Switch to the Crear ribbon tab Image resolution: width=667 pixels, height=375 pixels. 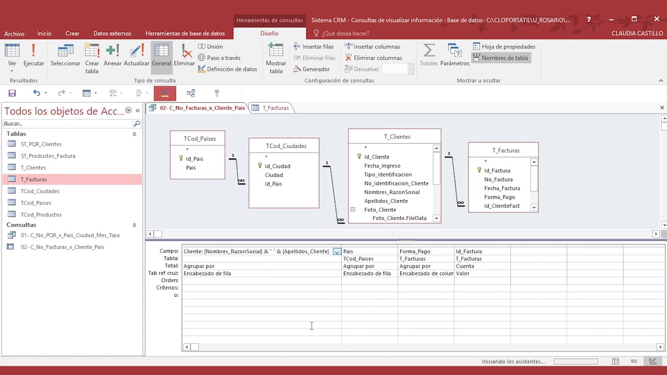pyautogui.click(x=72, y=33)
